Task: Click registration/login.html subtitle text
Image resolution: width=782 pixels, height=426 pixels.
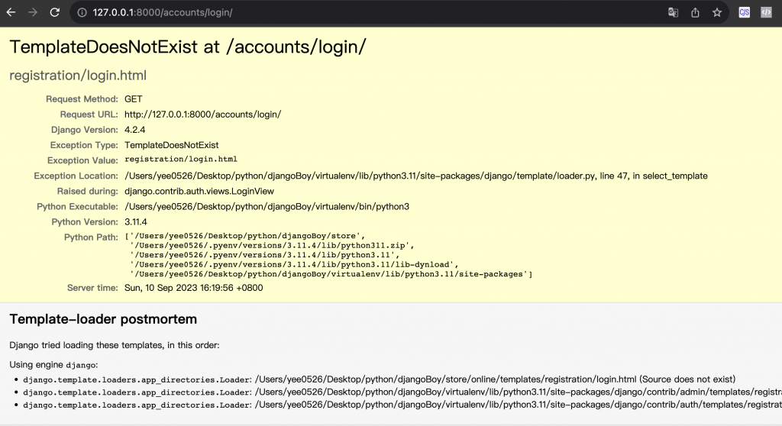Action: pos(78,76)
